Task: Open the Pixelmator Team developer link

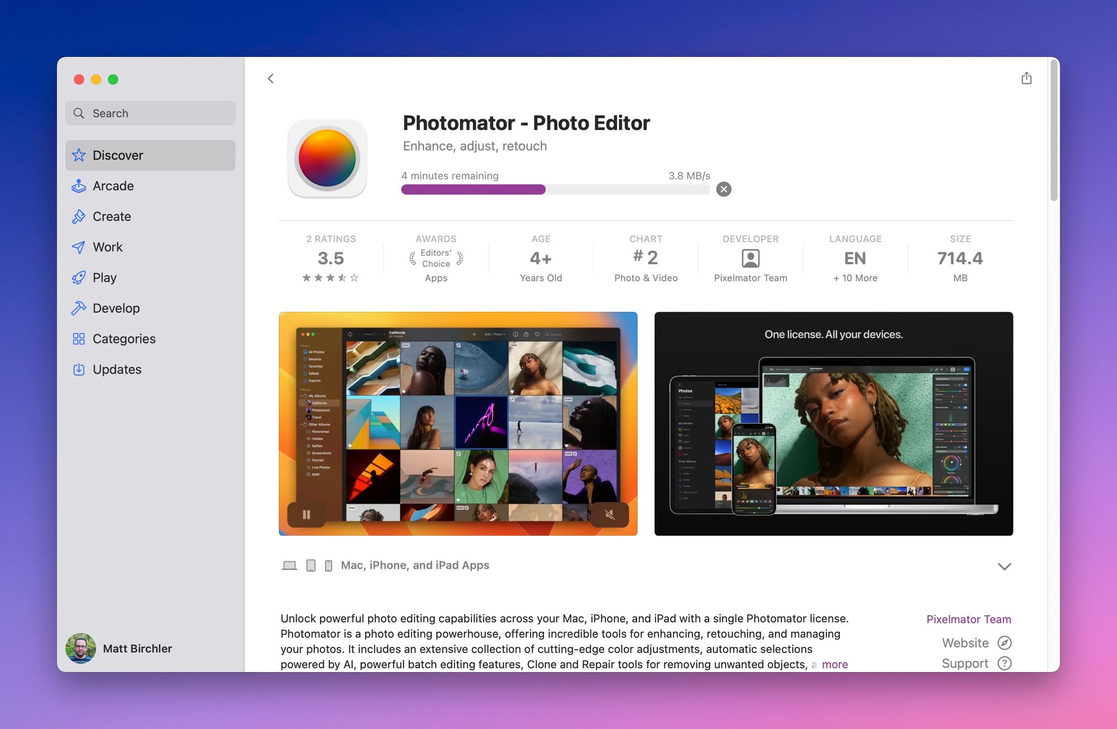Action: point(968,619)
